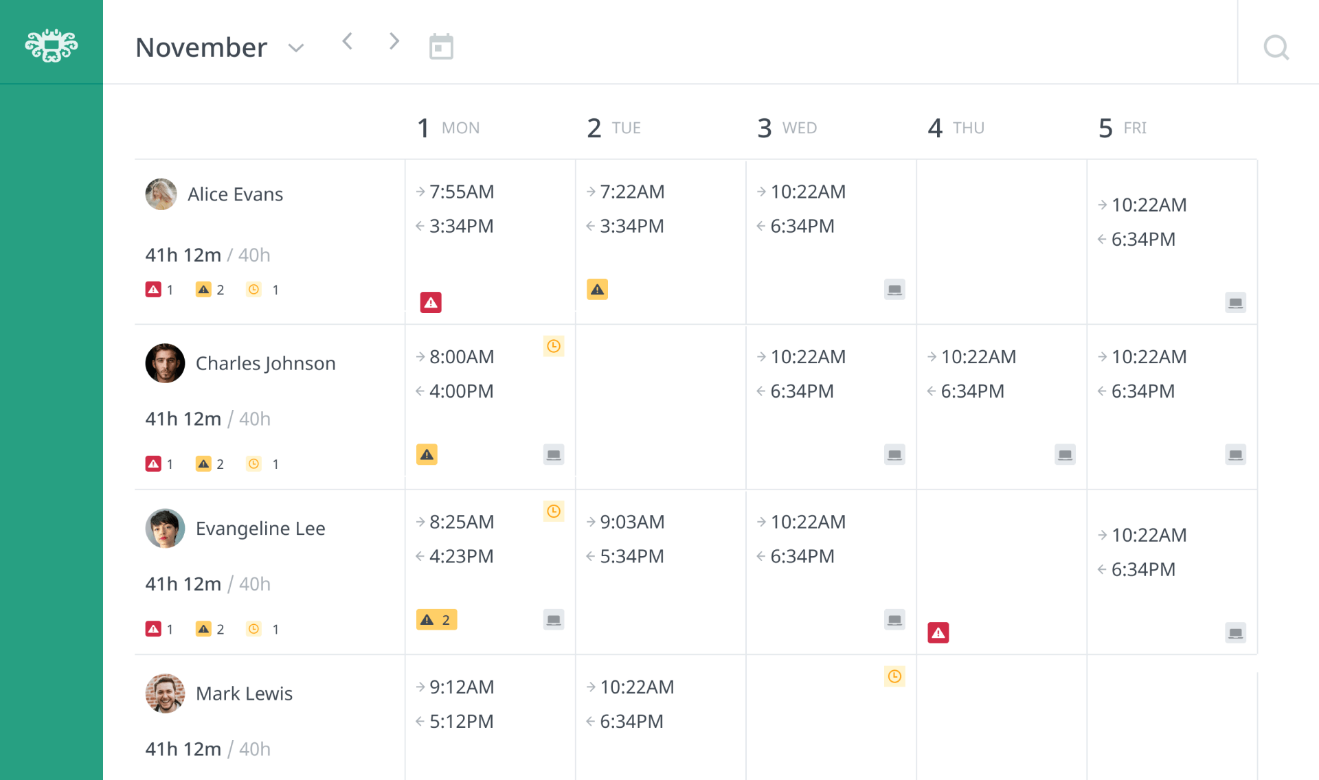Click the red alert icon on Evangeline's Thursday cell
This screenshot has width=1319, height=780.
pos(939,632)
